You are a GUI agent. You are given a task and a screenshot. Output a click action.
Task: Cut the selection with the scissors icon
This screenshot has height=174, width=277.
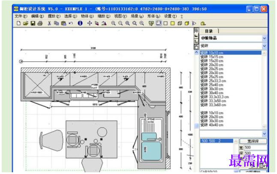point(49,23)
